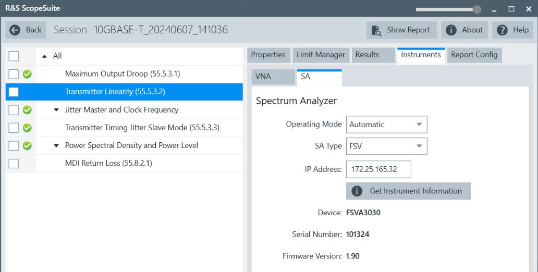Image resolution: width=538 pixels, height=272 pixels.
Task: Click the title bar slider handle
Action: (477, 9)
